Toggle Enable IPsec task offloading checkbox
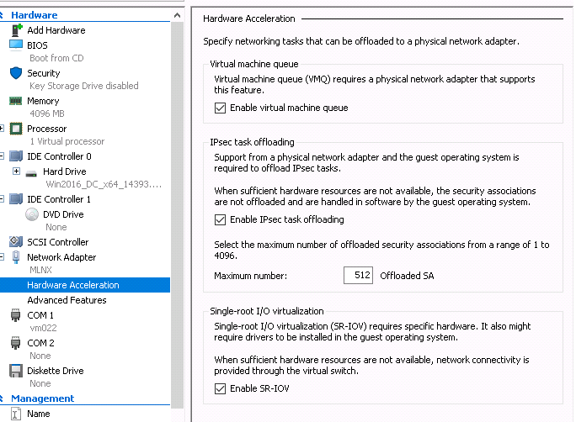The image size is (576, 422). (221, 219)
